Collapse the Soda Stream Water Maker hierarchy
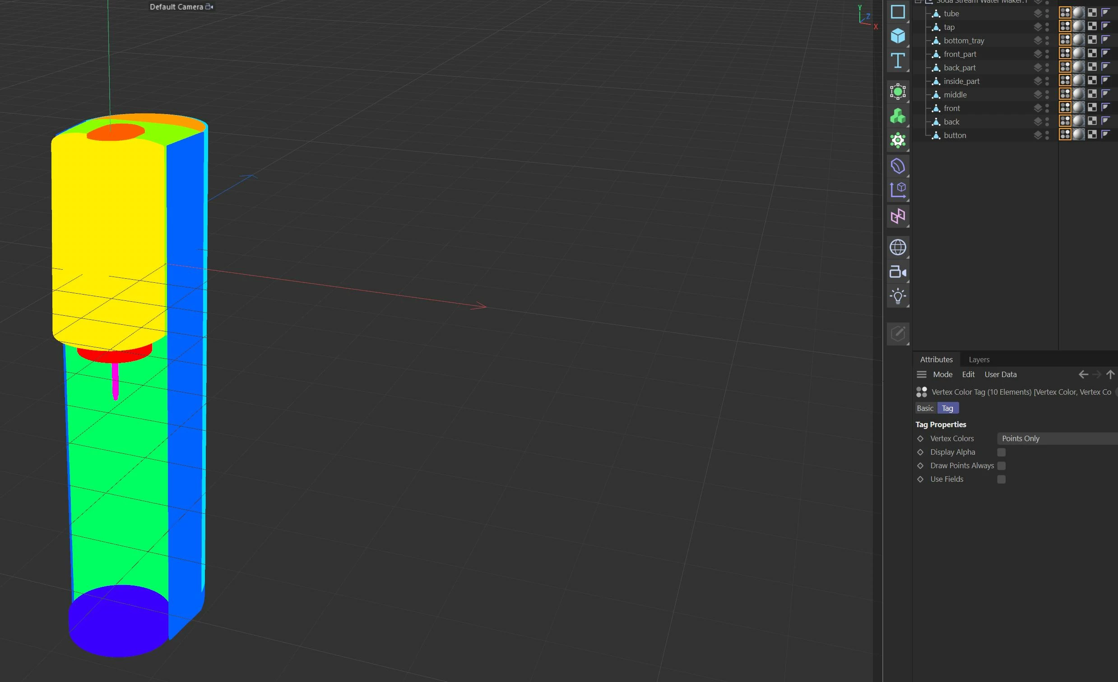 click(x=918, y=1)
